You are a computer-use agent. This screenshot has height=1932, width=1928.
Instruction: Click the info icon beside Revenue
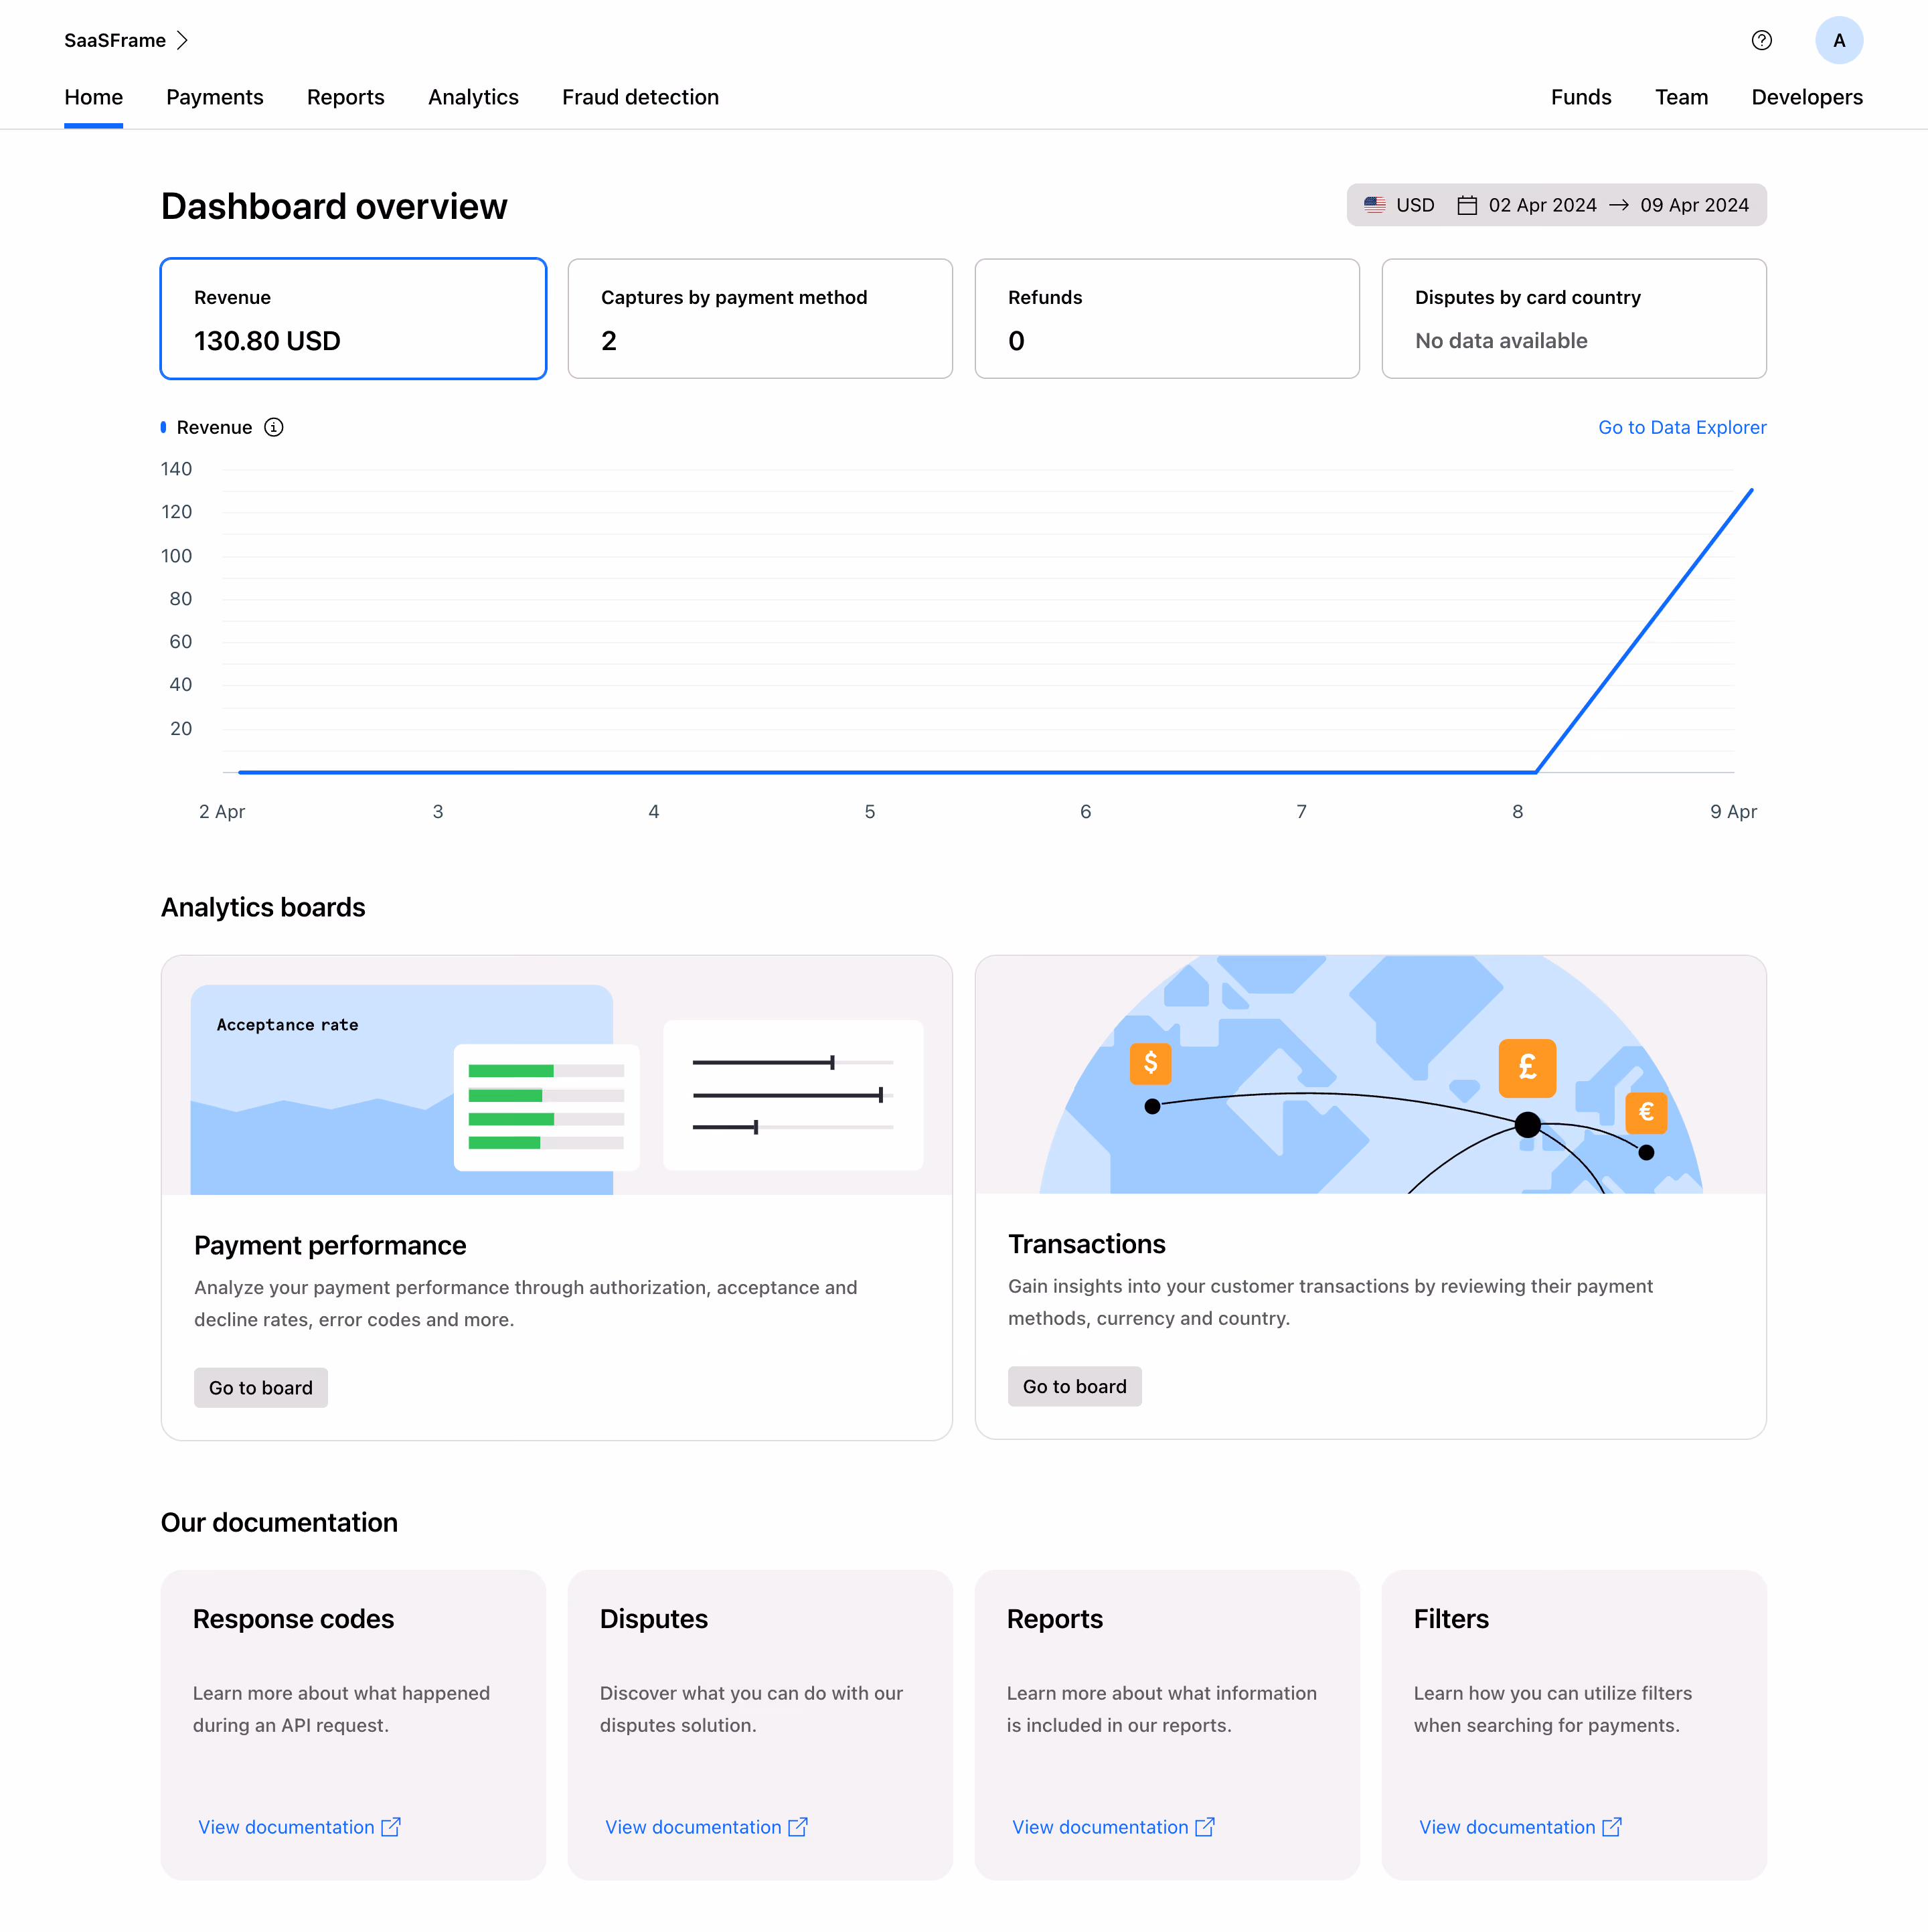[x=273, y=427]
